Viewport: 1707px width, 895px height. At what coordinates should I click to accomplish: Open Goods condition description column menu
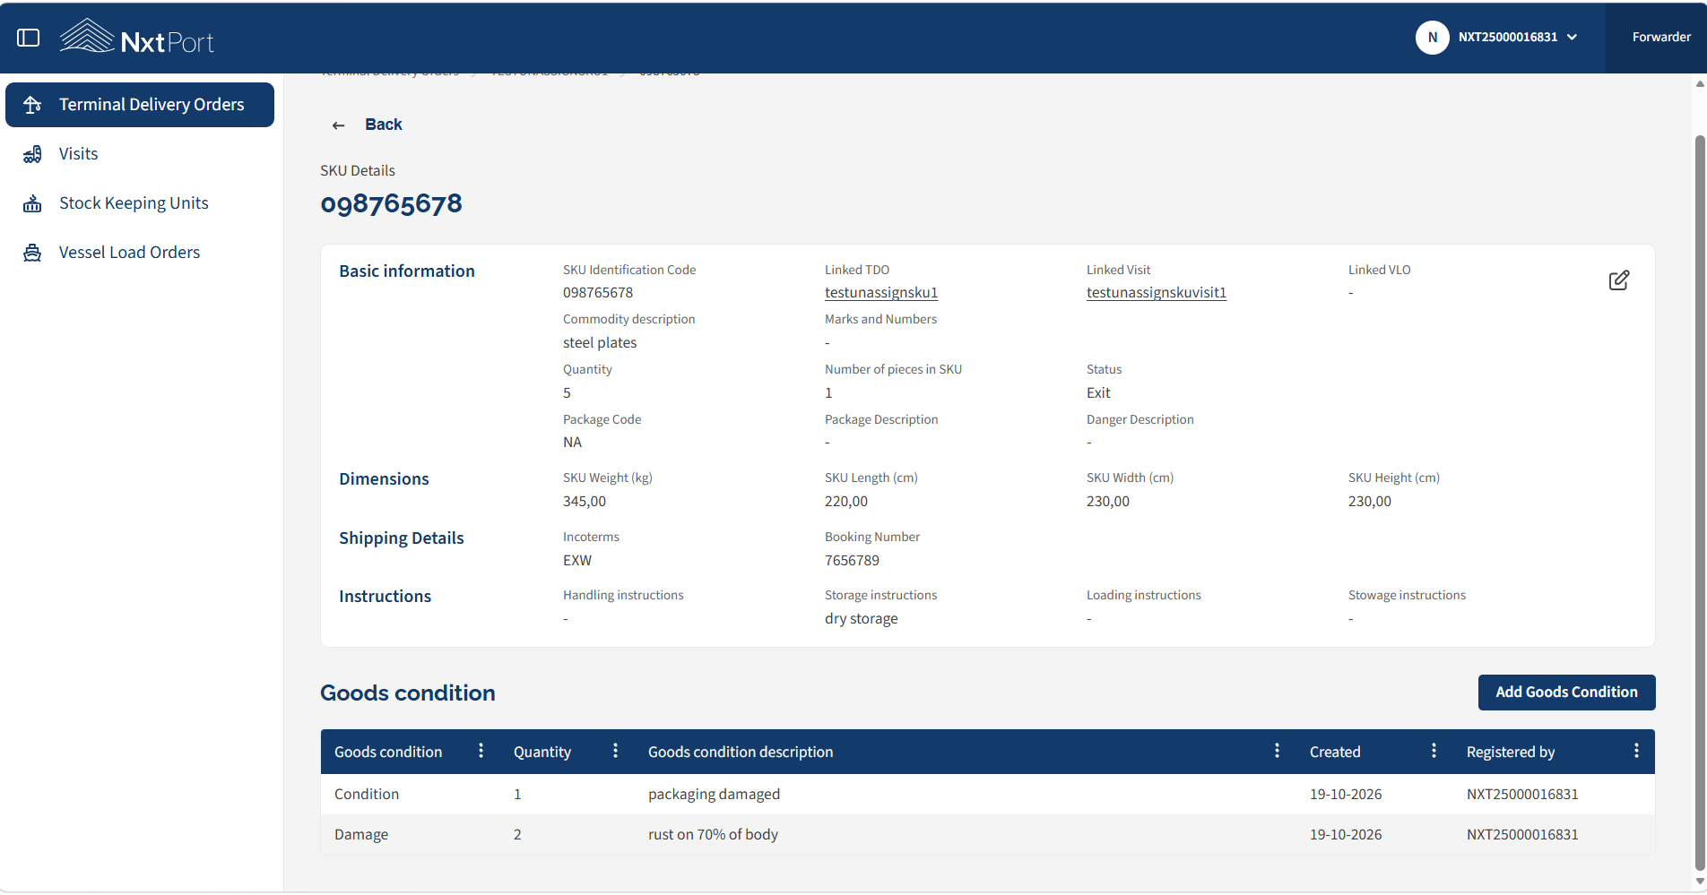[x=1277, y=751]
